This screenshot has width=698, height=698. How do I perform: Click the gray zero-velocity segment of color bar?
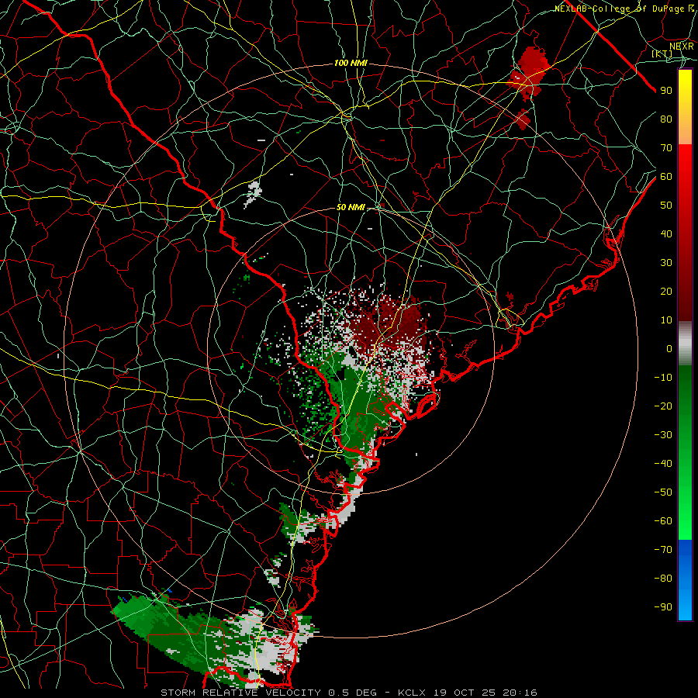pos(685,344)
